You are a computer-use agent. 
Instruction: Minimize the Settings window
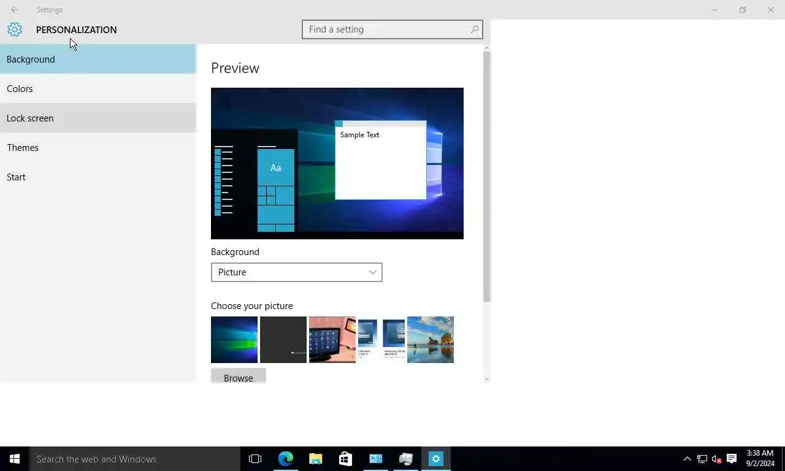click(x=714, y=10)
